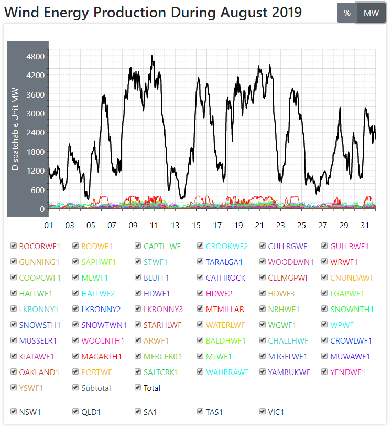Uncheck the TAS1 region checkbox
Viewport: 392px width, 426px height.
click(201, 412)
